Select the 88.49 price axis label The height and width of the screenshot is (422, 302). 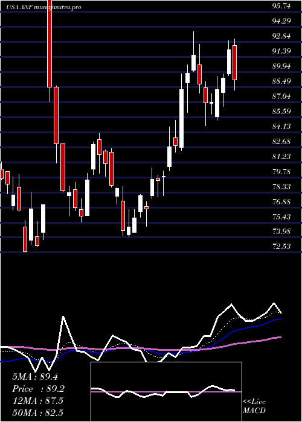(281, 81)
